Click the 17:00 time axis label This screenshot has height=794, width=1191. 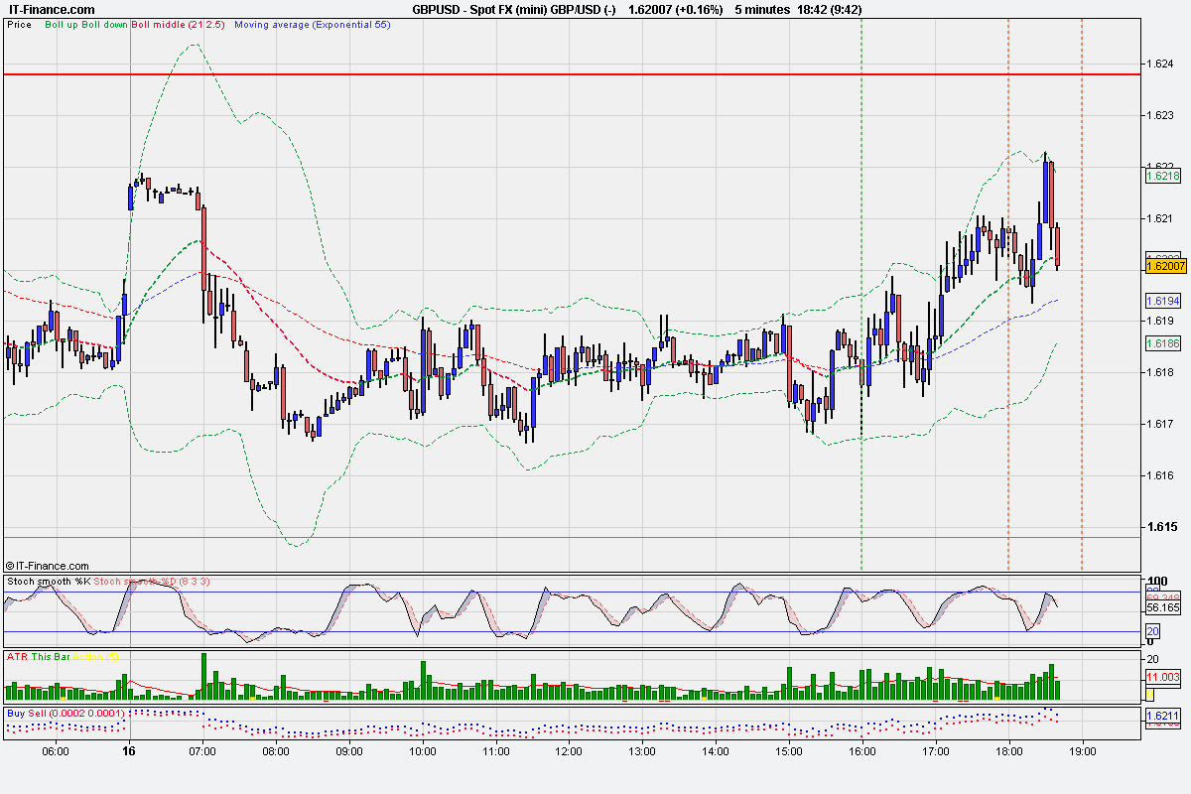coord(935,751)
